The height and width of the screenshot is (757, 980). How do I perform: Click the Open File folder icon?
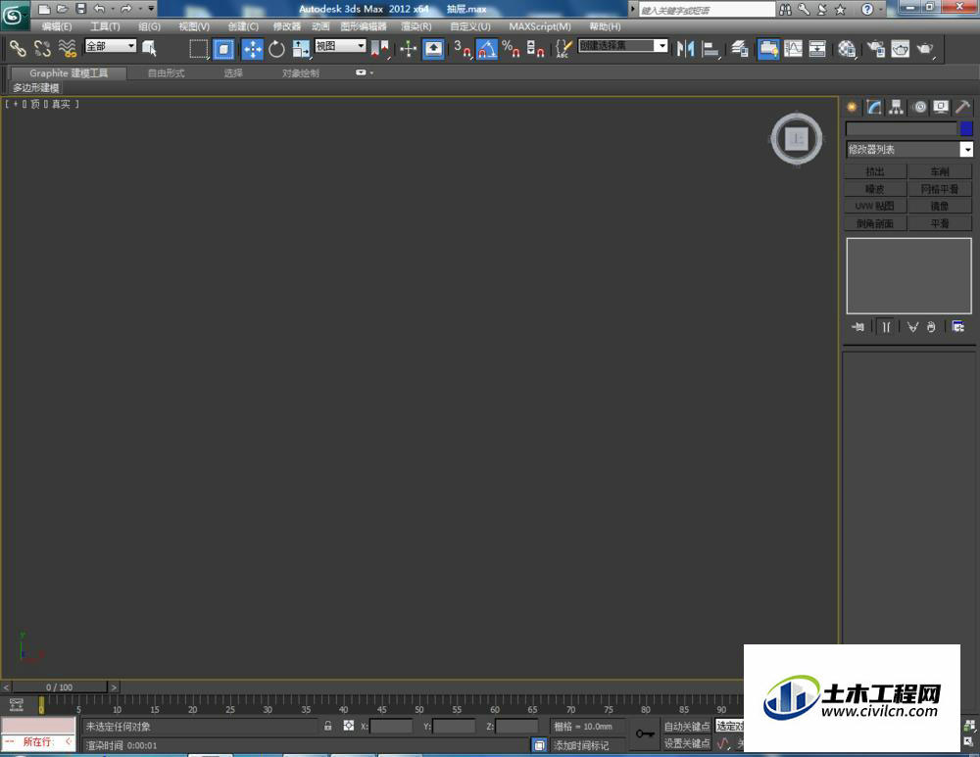click(62, 9)
